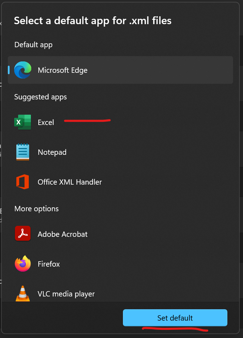Click the orange Office XML Handler icon
Image resolution: width=243 pixels, height=338 pixels.
click(23, 182)
